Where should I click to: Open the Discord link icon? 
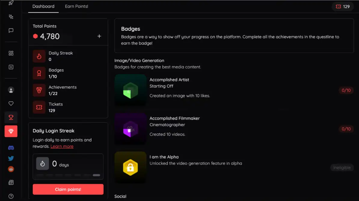click(11, 148)
